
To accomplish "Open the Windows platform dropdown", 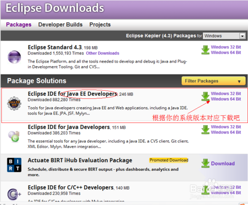I will click(224, 36).
